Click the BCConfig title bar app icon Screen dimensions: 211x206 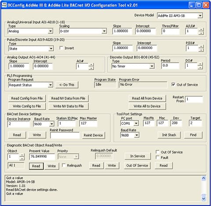tap(4, 5)
